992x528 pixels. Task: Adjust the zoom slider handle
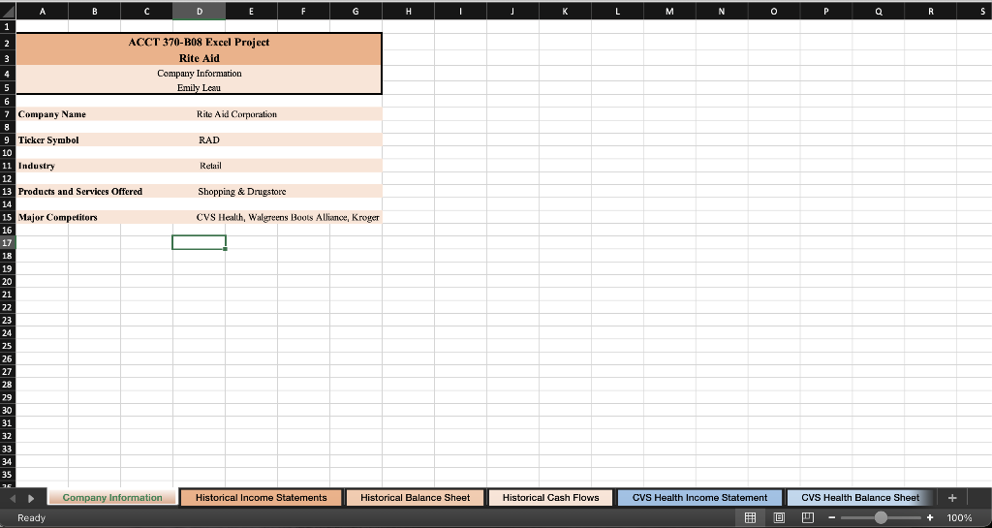point(881,518)
